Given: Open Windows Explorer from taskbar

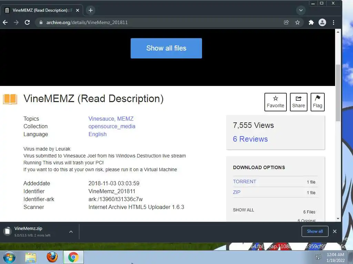Looking at the screenshot, I should (31, 257).
